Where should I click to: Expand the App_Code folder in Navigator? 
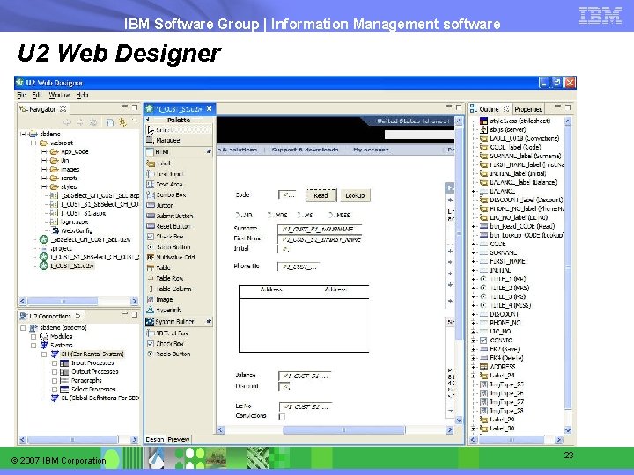(44, 152)
